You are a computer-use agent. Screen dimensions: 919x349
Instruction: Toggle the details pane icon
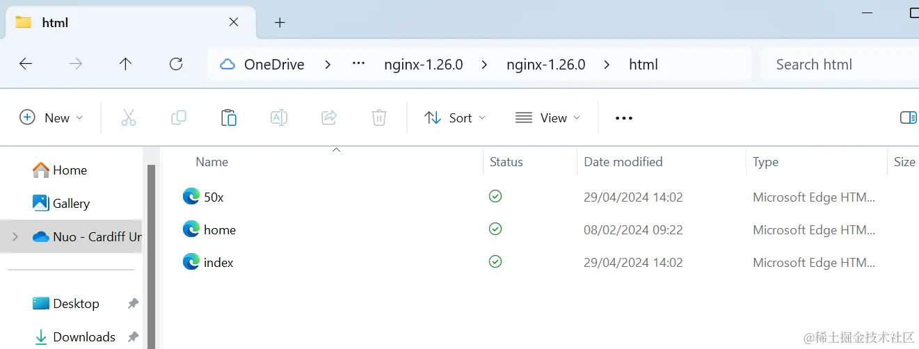909,117
